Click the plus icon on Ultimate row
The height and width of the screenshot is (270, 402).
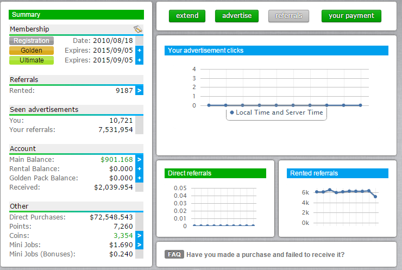click(x=140, y=60)
